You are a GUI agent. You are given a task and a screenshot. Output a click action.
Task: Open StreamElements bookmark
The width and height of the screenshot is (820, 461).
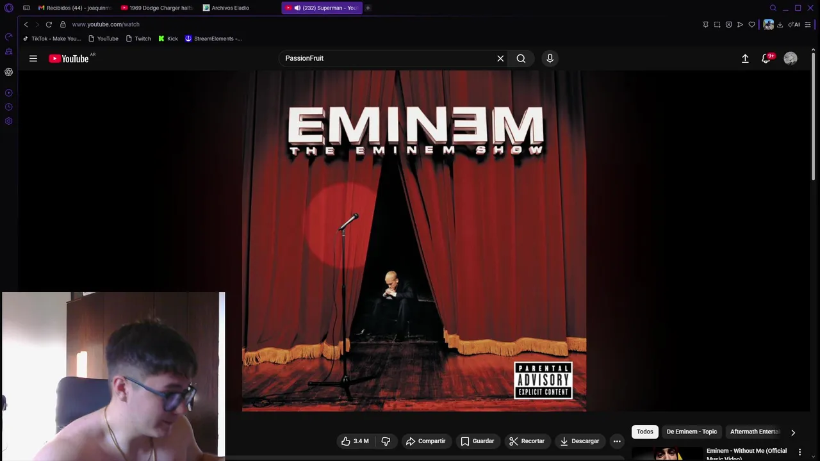[x=213, y=38]
